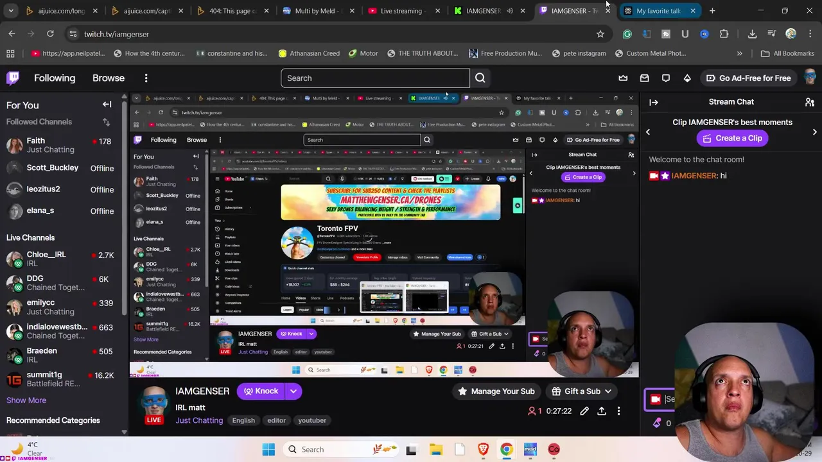This screenshot has width=822, height=462.
Task: Click Manage Your Sub button
Action: [x=496, y=391]
